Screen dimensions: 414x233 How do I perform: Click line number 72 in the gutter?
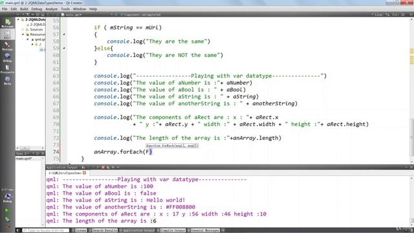point(56,138)
